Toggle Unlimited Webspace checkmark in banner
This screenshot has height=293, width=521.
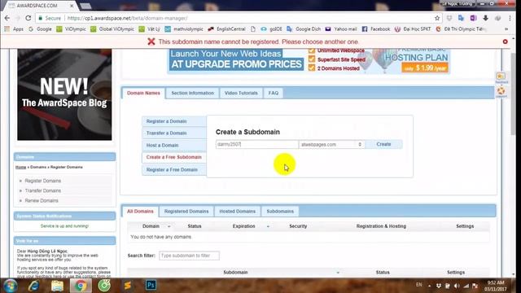(311, 50)
